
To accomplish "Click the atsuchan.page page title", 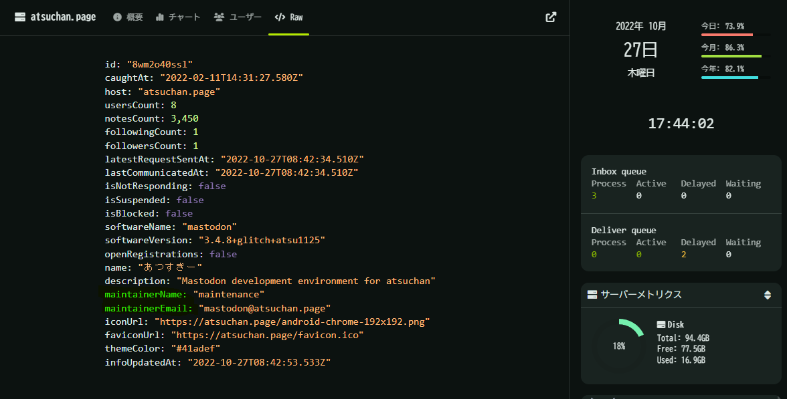I will (x=63, y=17).
